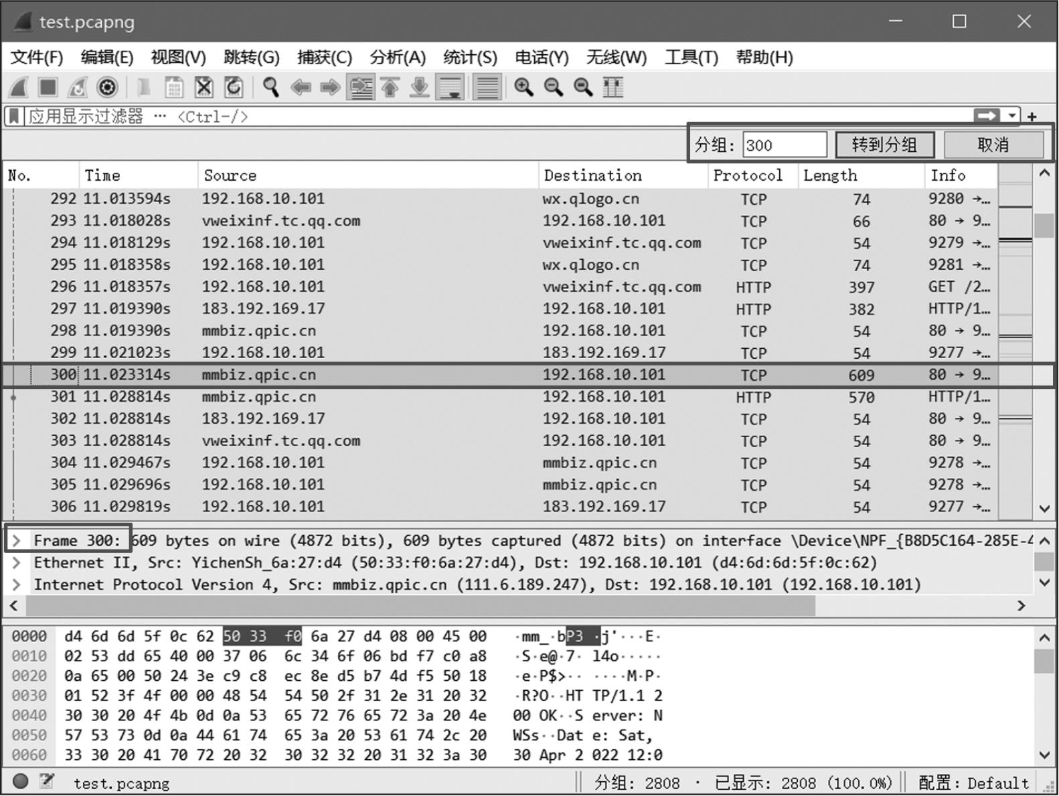Open expert information circle in status bar
The height and width of the screenshot is (796, 1059).
tap(20, 781)
